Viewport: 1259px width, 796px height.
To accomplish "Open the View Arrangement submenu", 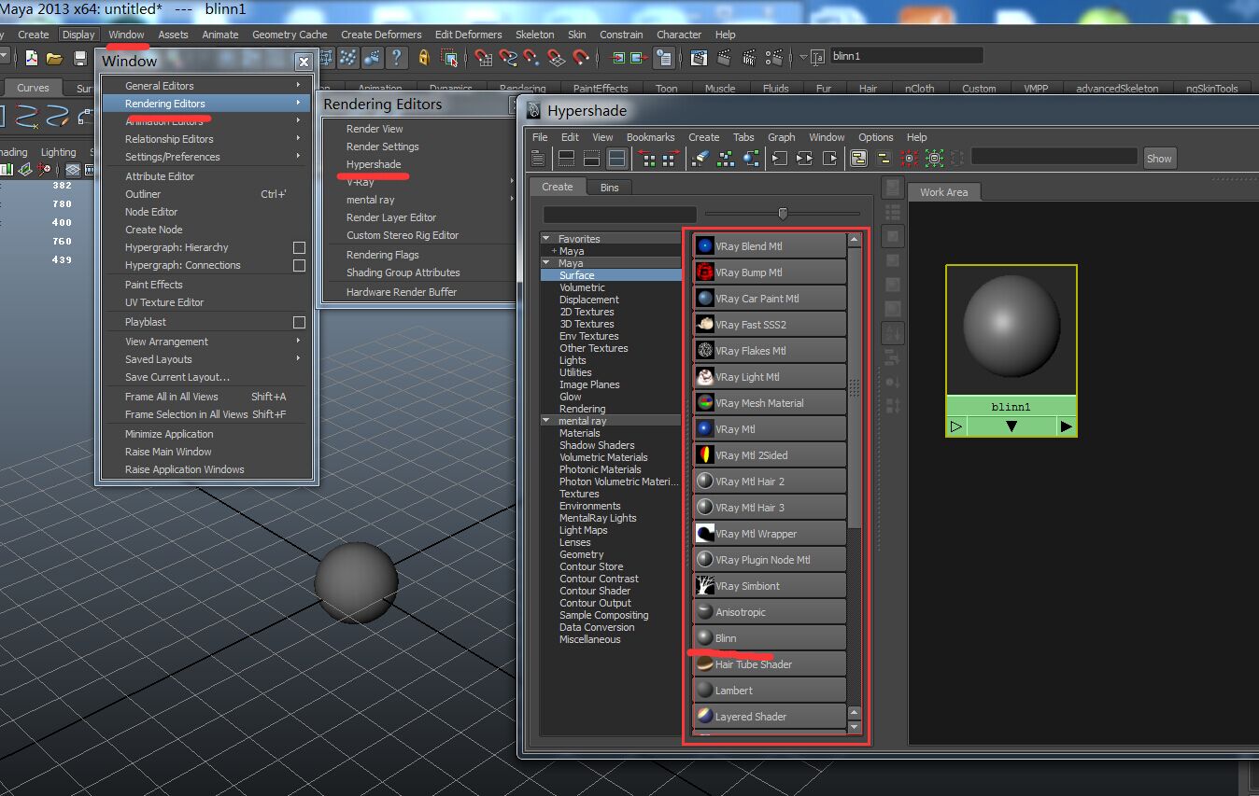I will pyautogui.click(x=205, y=342).
